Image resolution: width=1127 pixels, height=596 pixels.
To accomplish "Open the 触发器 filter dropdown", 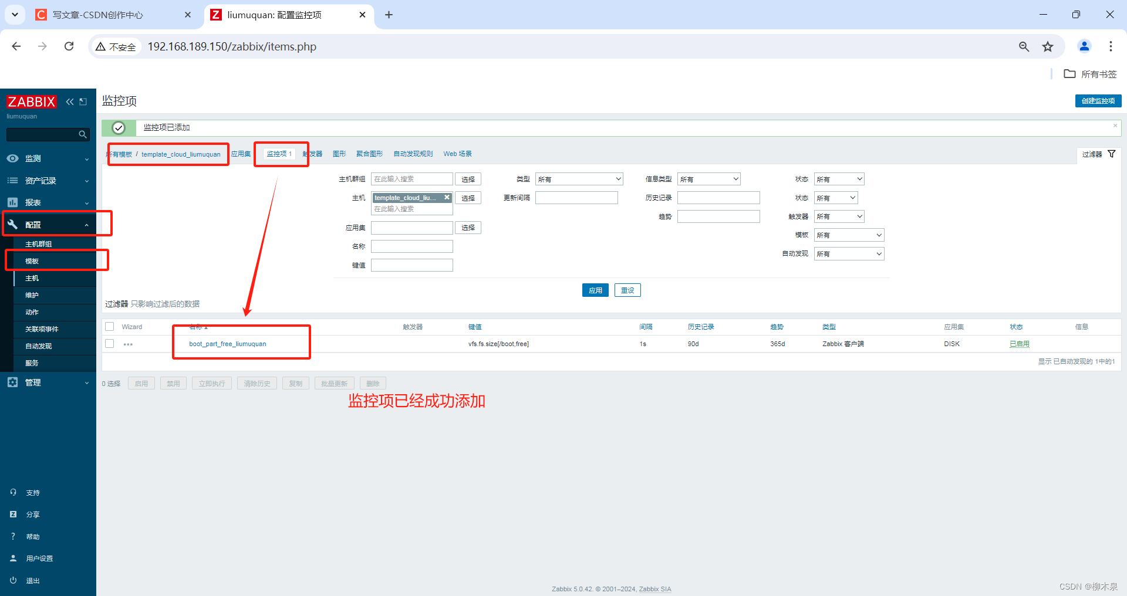I will 839,216.
